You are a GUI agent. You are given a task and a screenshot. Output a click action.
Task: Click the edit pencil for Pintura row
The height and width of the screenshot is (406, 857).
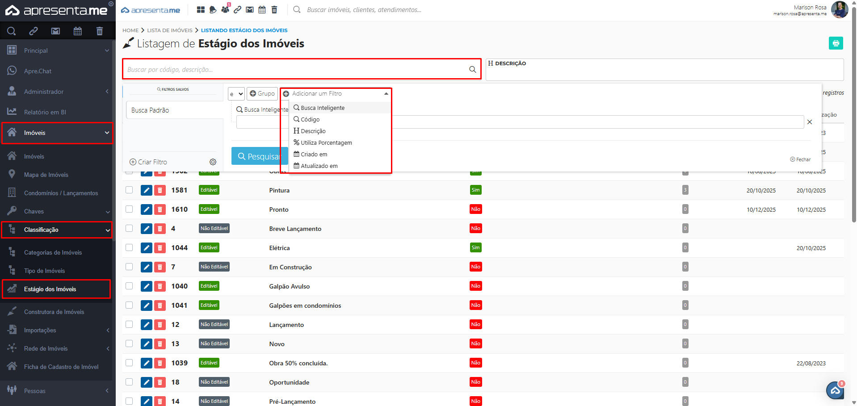(x=146, y=190)
